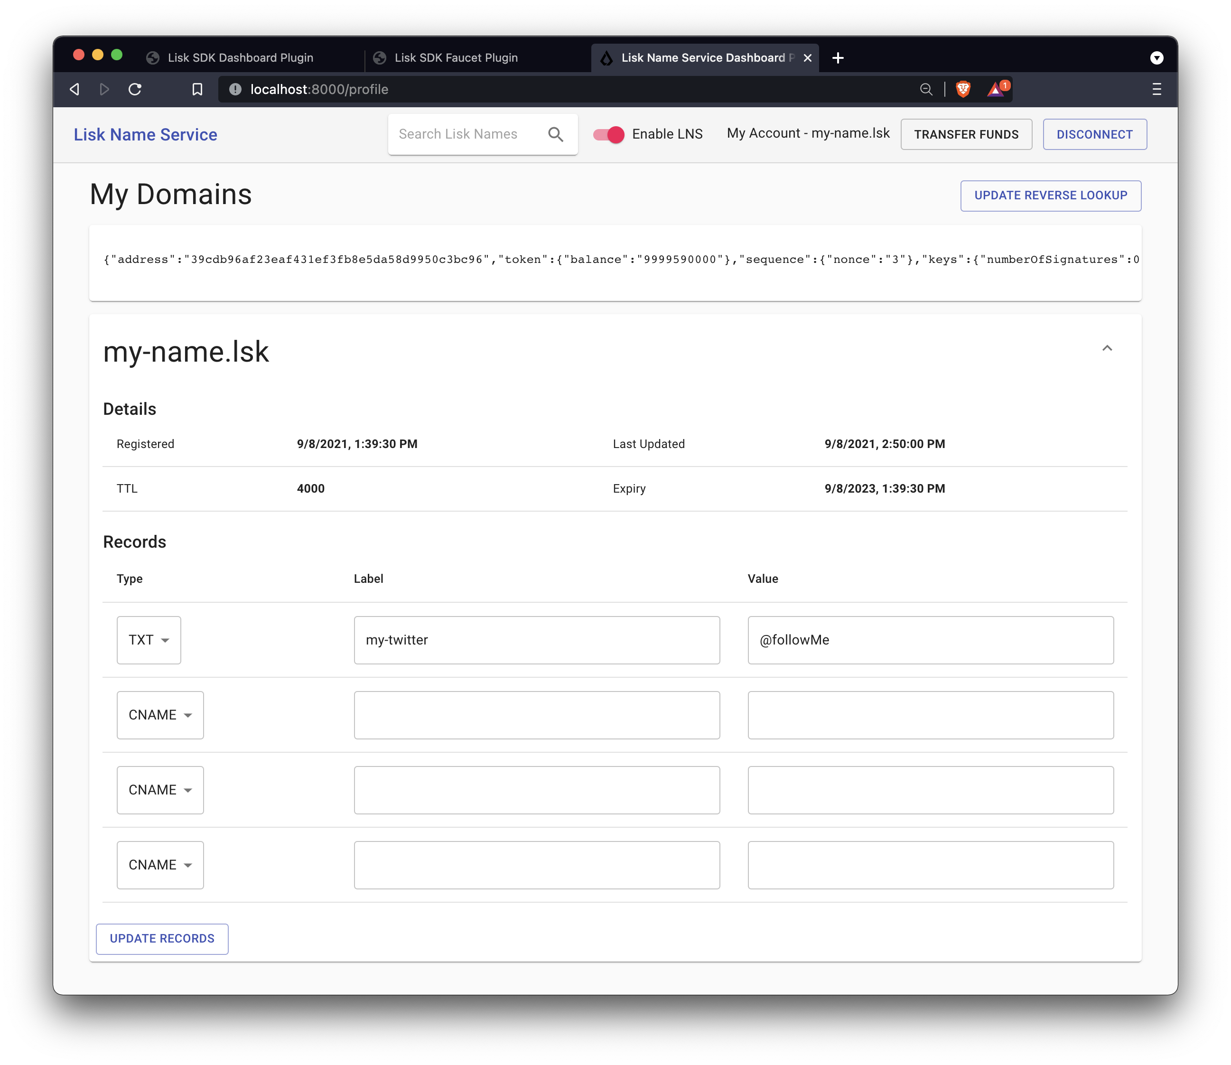The image size is (1231, 1065).
Task: Click the search magnifier in Lisk Names search
Action: [556, 134]
